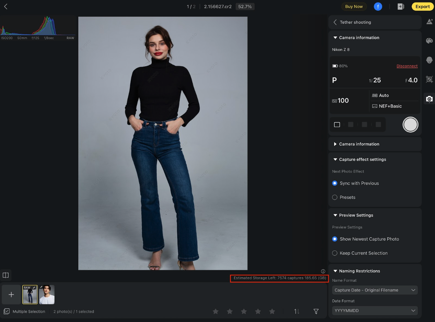
Task: Toggle the compare view icon
Action: click(x=6, y=275)
